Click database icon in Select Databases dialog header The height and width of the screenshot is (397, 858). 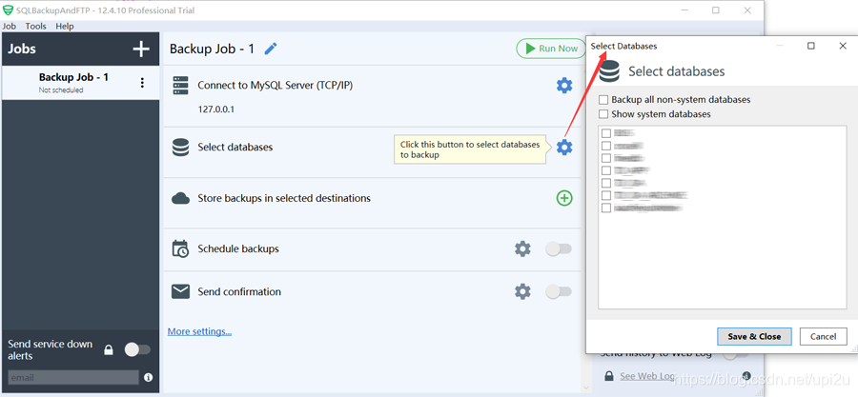point(609,71)
